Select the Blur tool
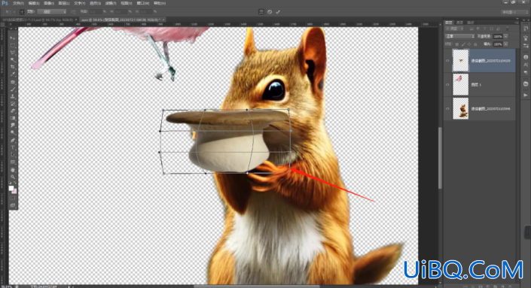The width and height of the screenshot is (531, 288). pos(13,126)
